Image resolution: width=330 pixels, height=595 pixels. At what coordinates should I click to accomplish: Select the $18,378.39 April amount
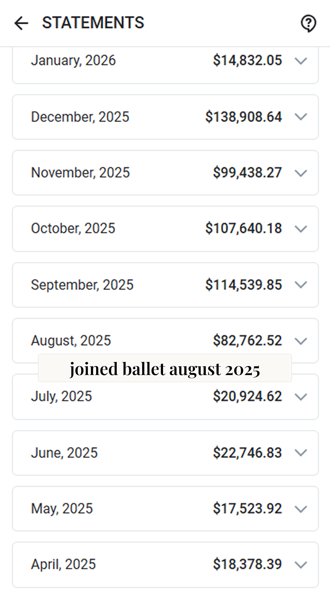coord(247,564)
